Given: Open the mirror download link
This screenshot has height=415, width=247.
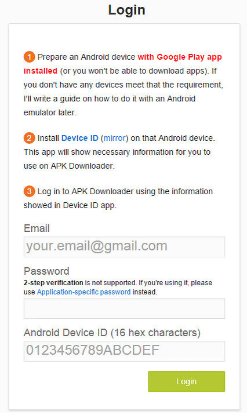Looking at the screenshot, I should pyautogui.click(x=114, y=138).
